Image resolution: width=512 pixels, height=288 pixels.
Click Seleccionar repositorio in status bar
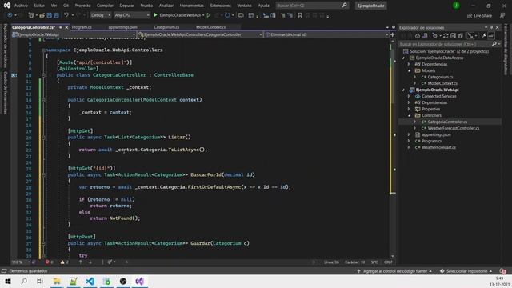(466, 271)
